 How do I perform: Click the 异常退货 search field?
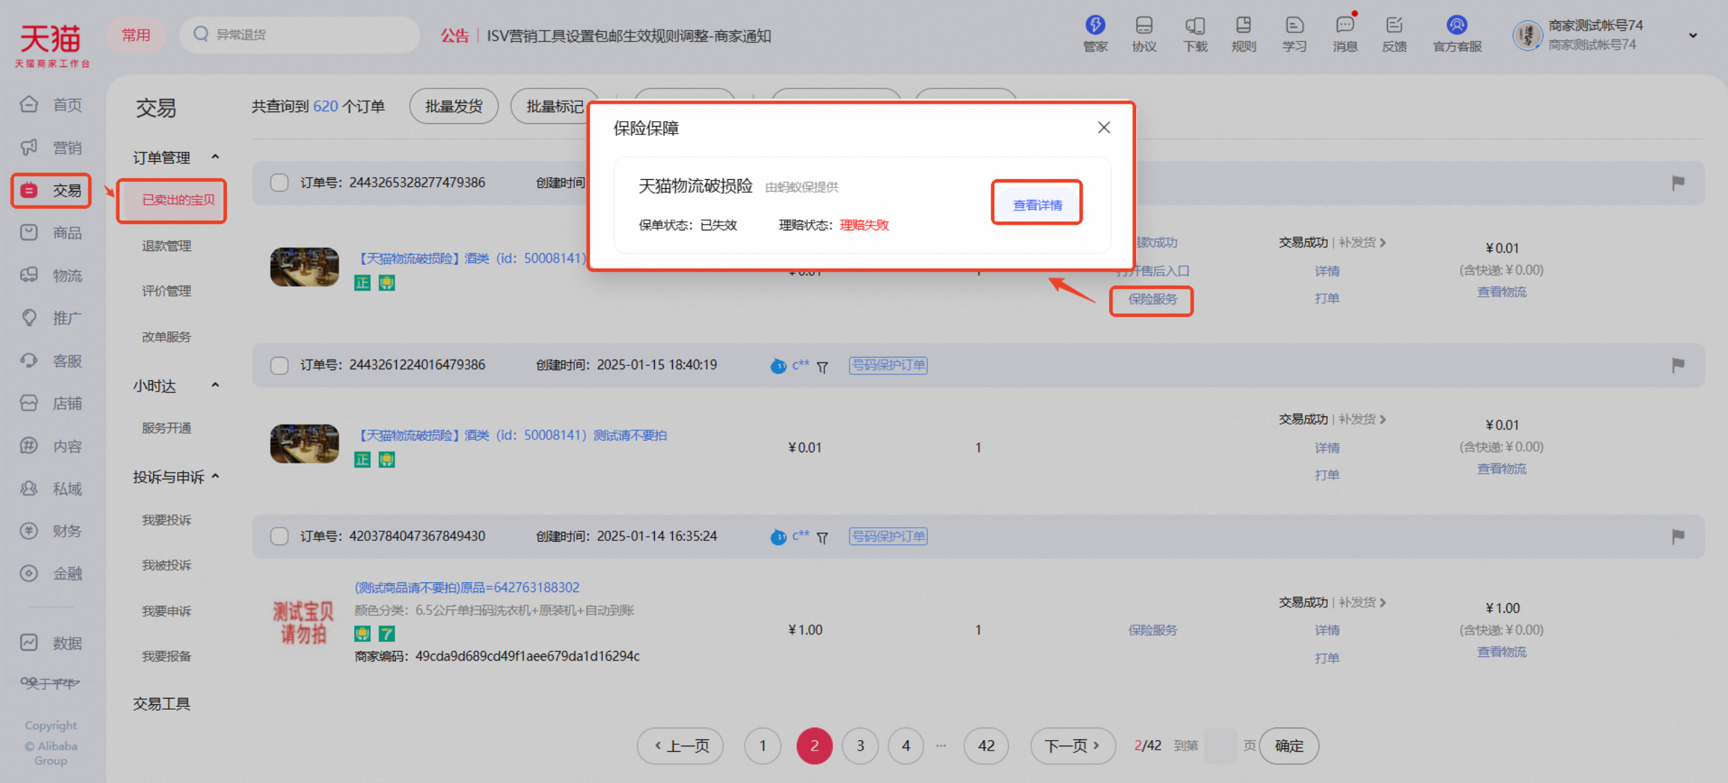(298, 34)
